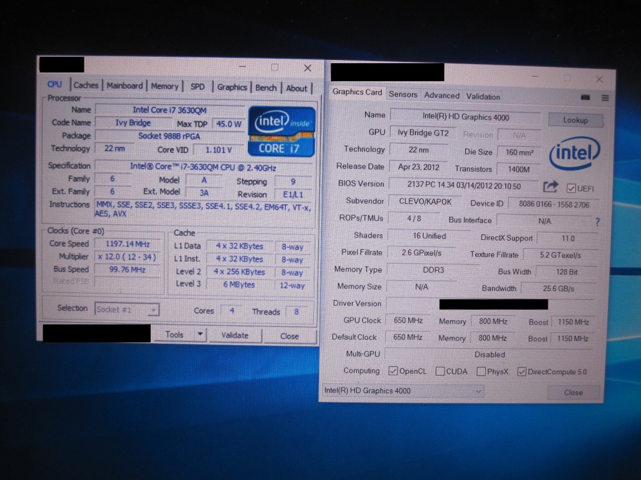Switch to the Advanced tab

click(442, 96)
